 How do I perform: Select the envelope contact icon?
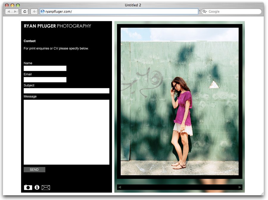pos(46,187)
